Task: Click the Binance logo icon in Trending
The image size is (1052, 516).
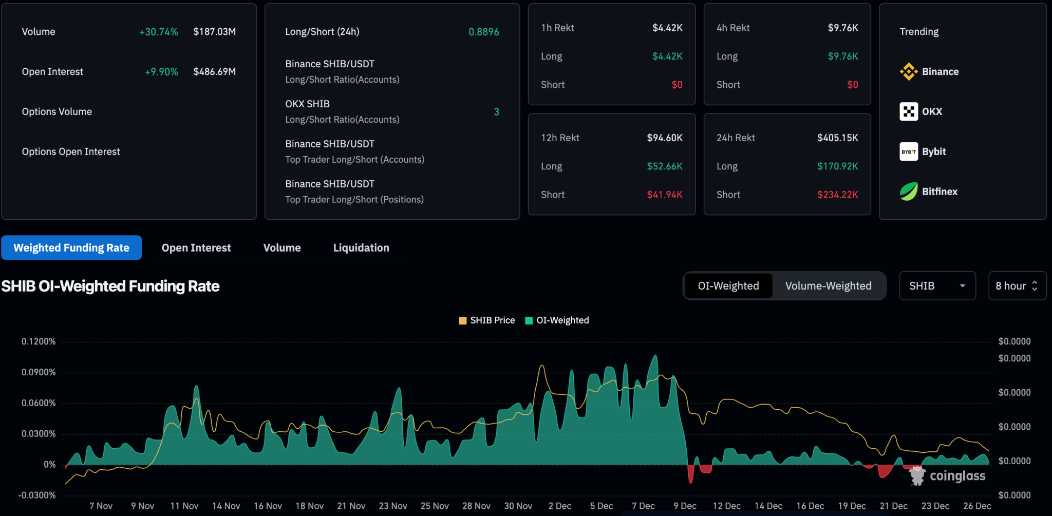Action: pos(909,71)
